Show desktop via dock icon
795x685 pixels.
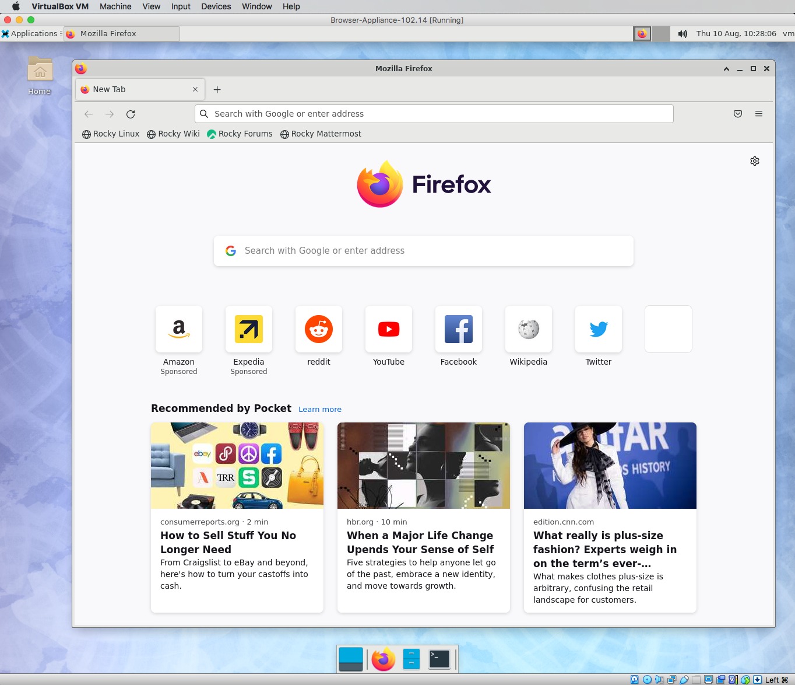tap(351, 659)
